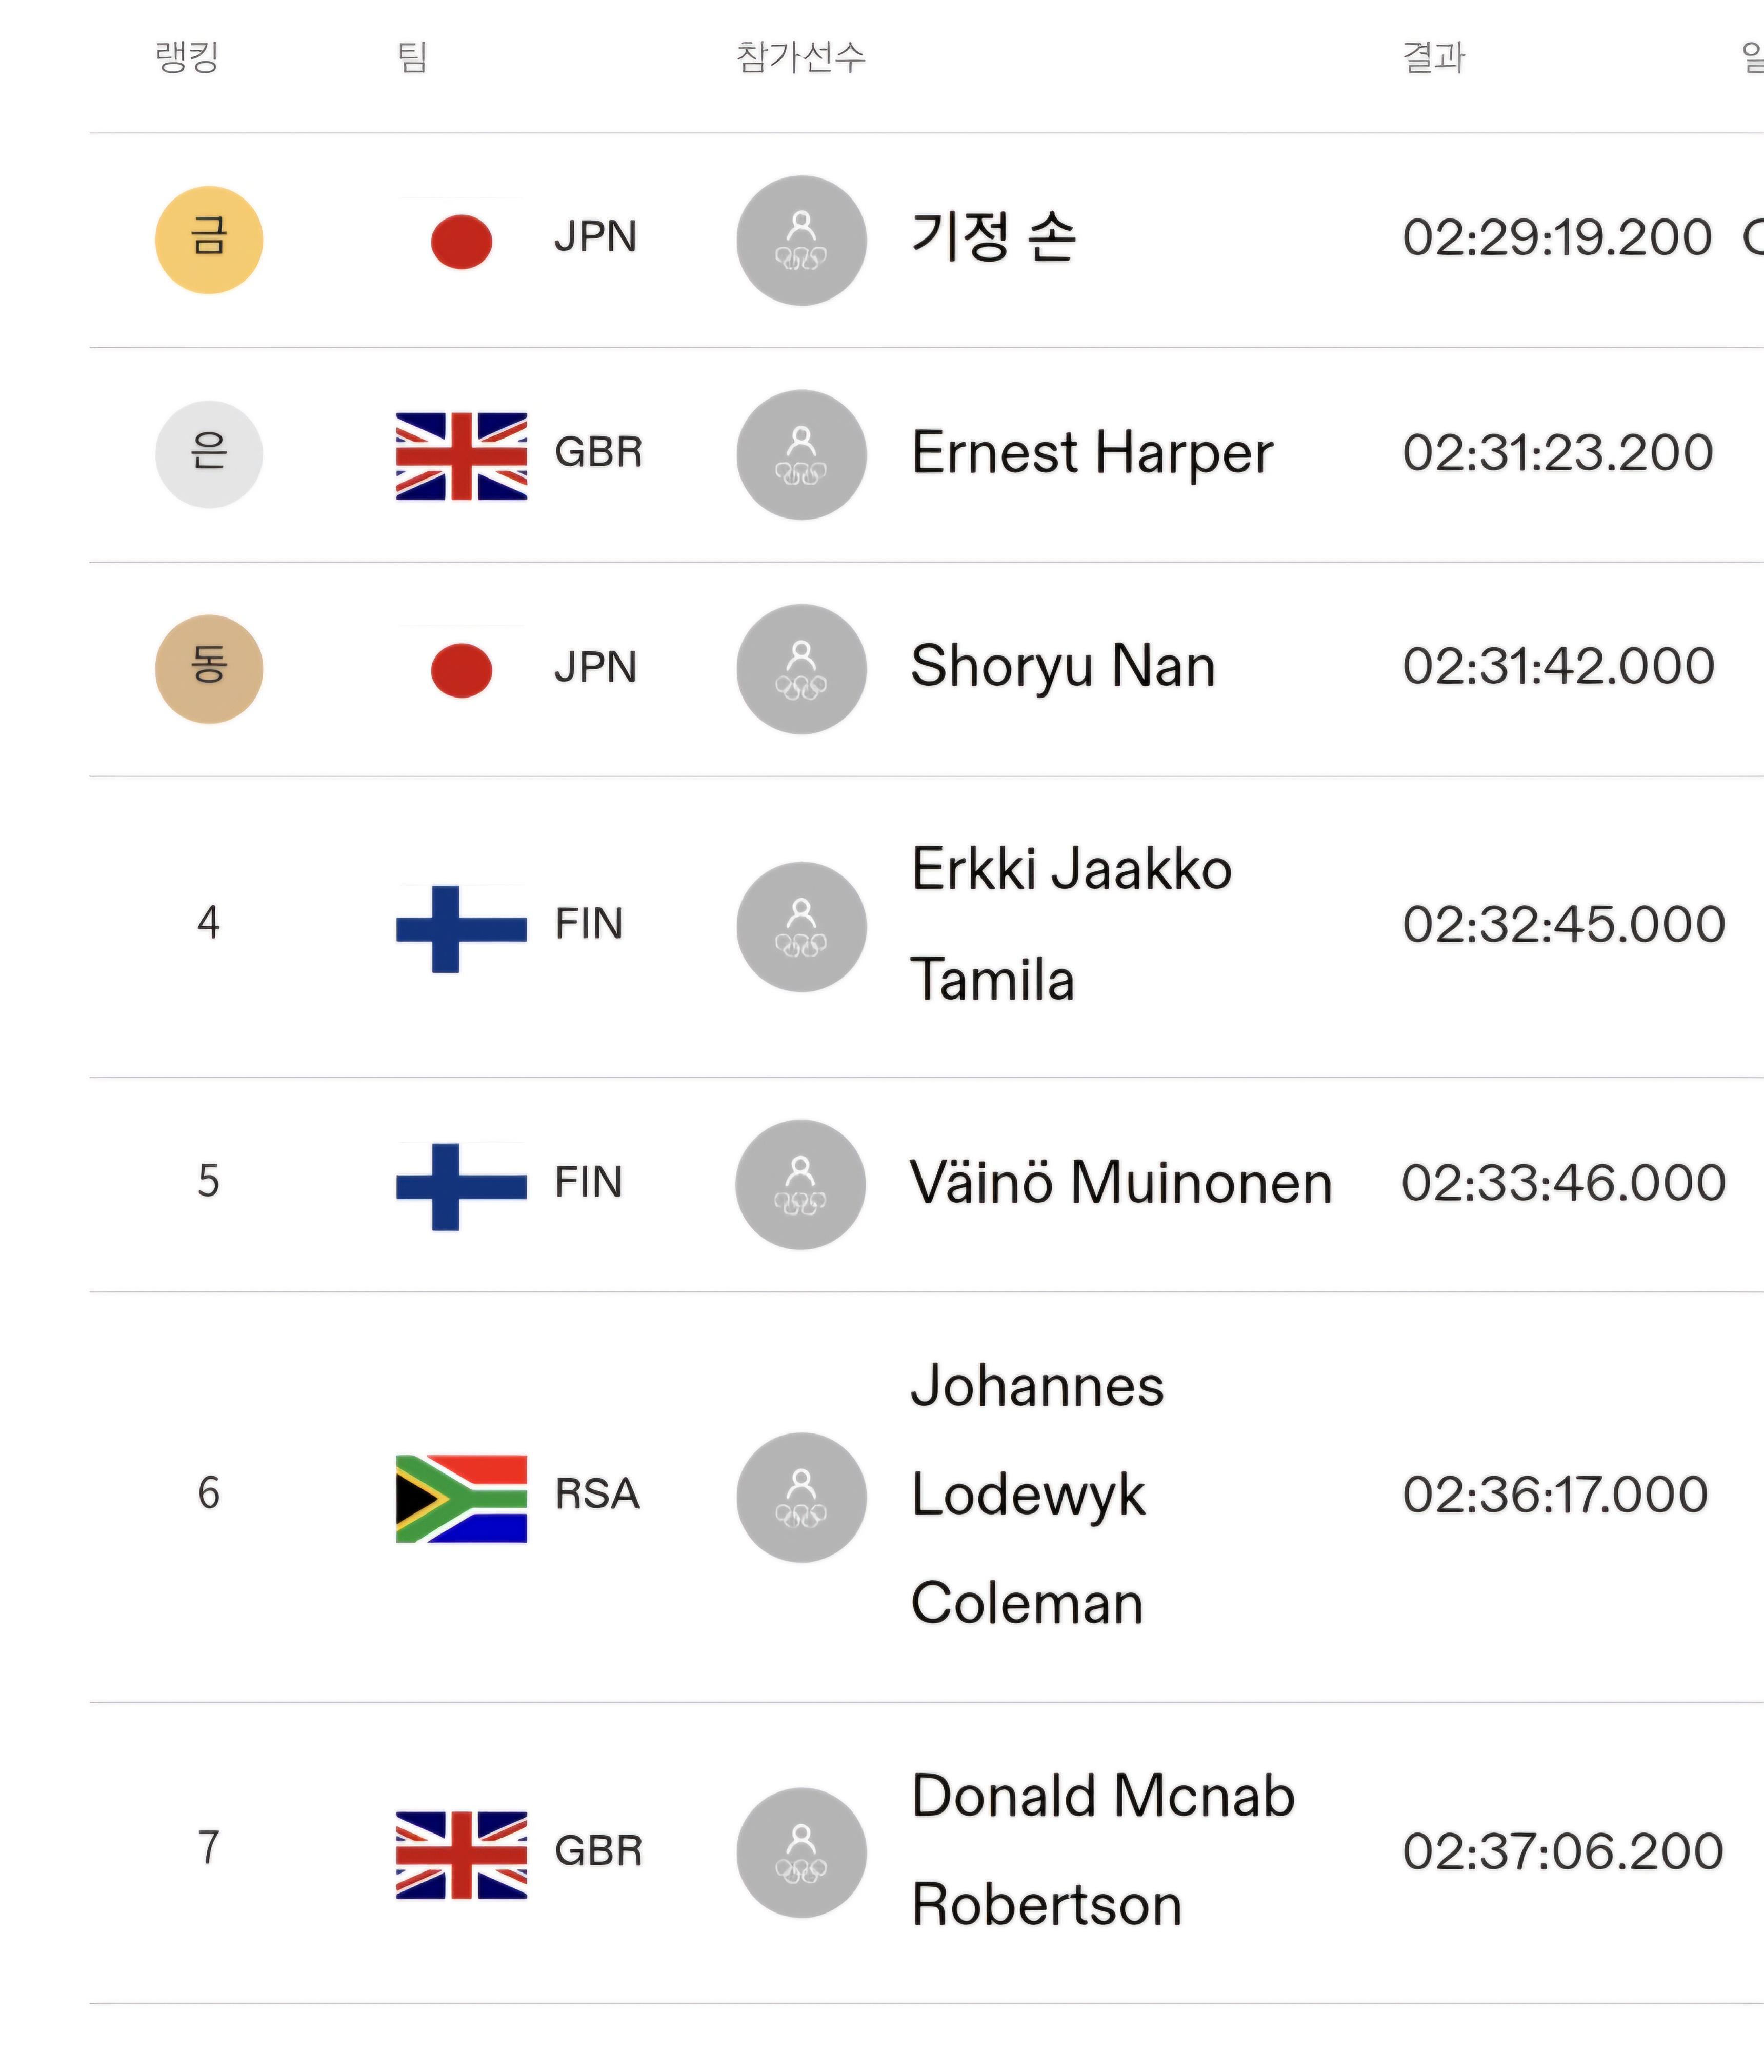Click the result time 02:31:42.000
This screenshot has width=1764, height=2072.
pos(1558,666)
